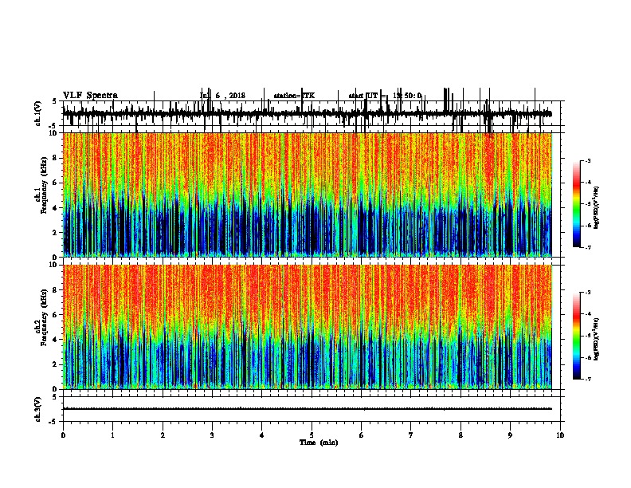Image resolution: width=631 pixels, height=488 pixels.
Task: Click time axis tick label 1
Action: (112, 435)
